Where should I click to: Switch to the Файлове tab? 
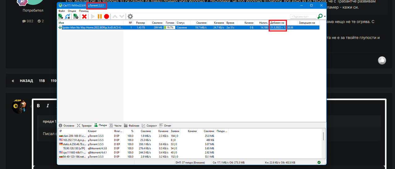pyautogui.click(x=132, y=125)
